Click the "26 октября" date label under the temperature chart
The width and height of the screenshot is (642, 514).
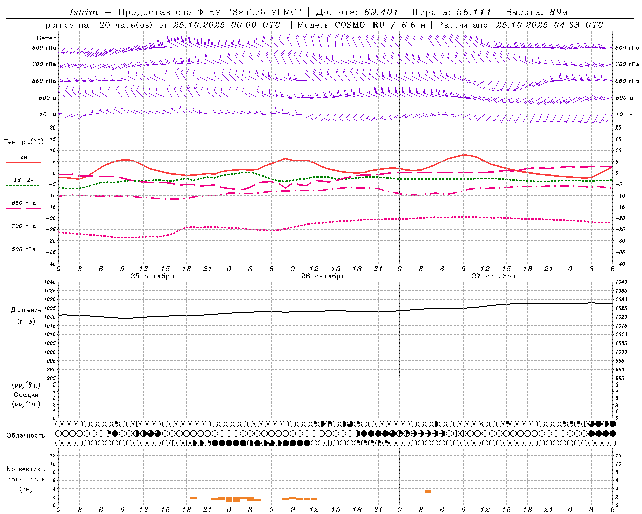pyautogui.click(x=323, y=276)
